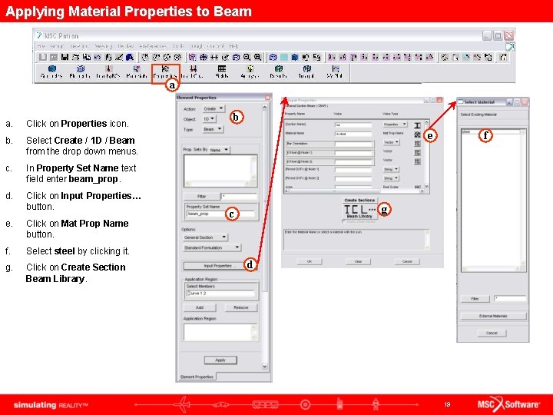This screenshot has height=415, width=553.
Task: Open the Fields application icon
Action: tap(222, 71)
